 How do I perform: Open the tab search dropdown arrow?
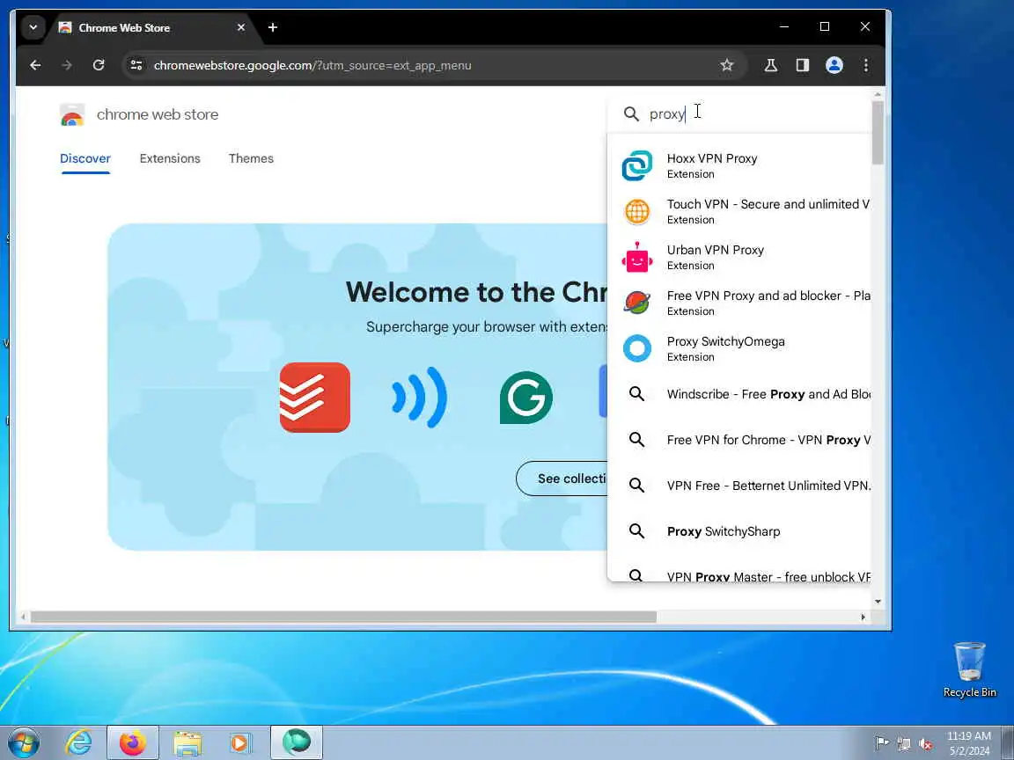33,27
